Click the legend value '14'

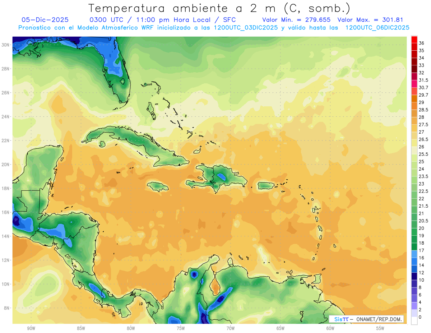click(422, 265)
